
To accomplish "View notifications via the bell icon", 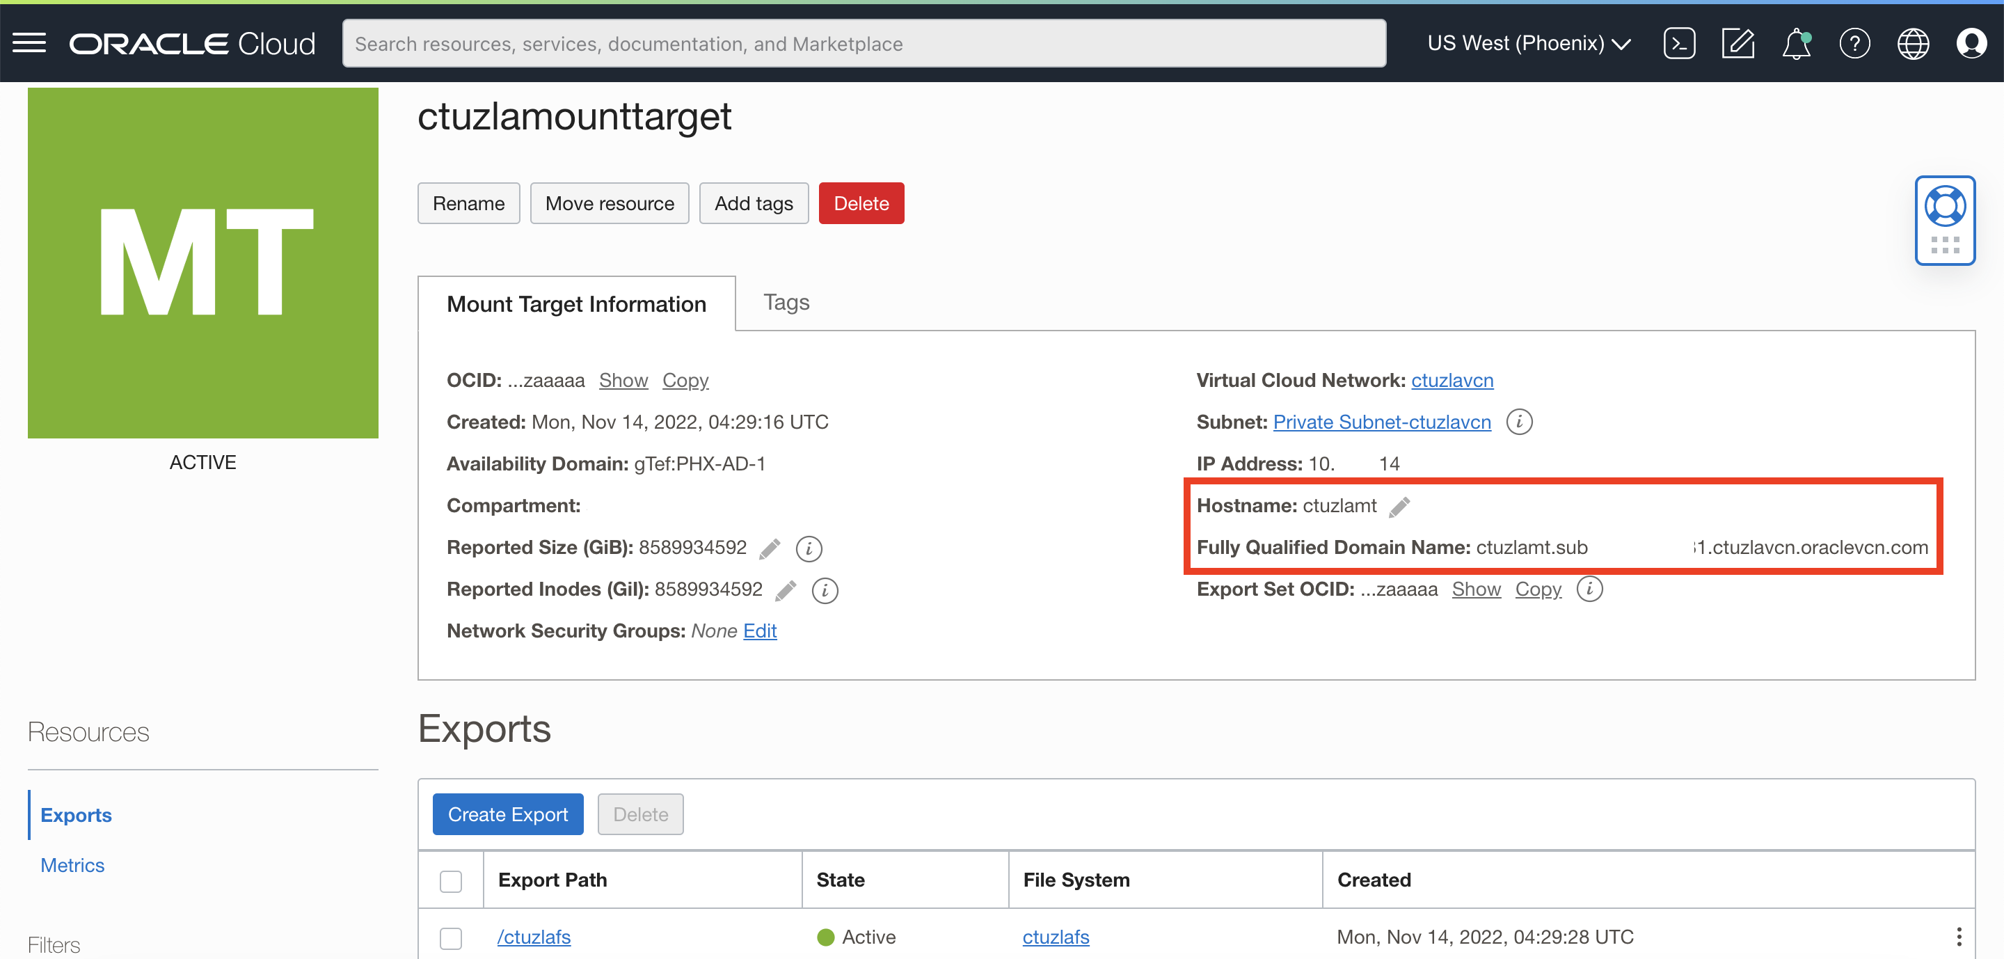I will pos(1795,45).
